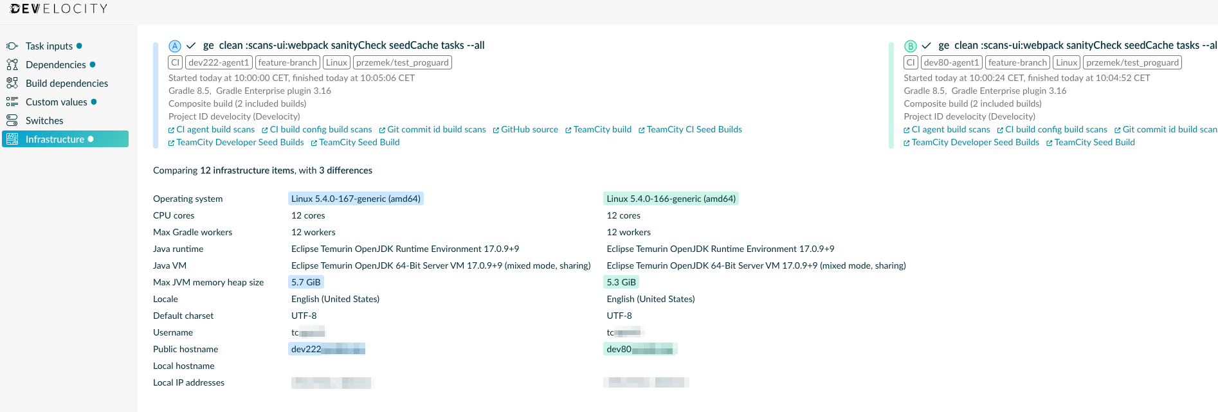Click the Infrastructure sidebar icon
This screenshot has height=412, width=1218.
[x=12, y=139]
